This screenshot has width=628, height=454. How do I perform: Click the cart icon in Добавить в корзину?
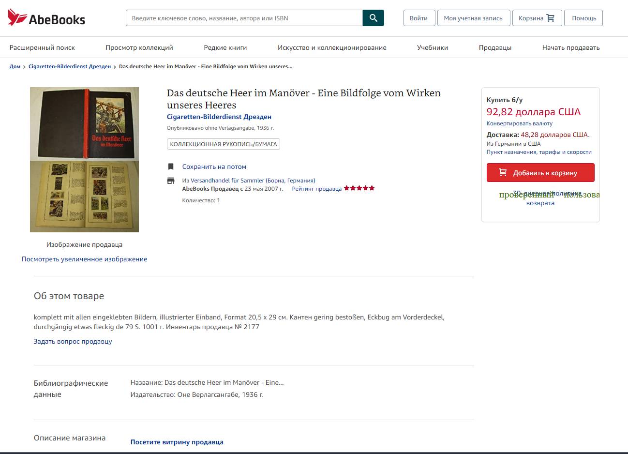(x=503, y=172)
